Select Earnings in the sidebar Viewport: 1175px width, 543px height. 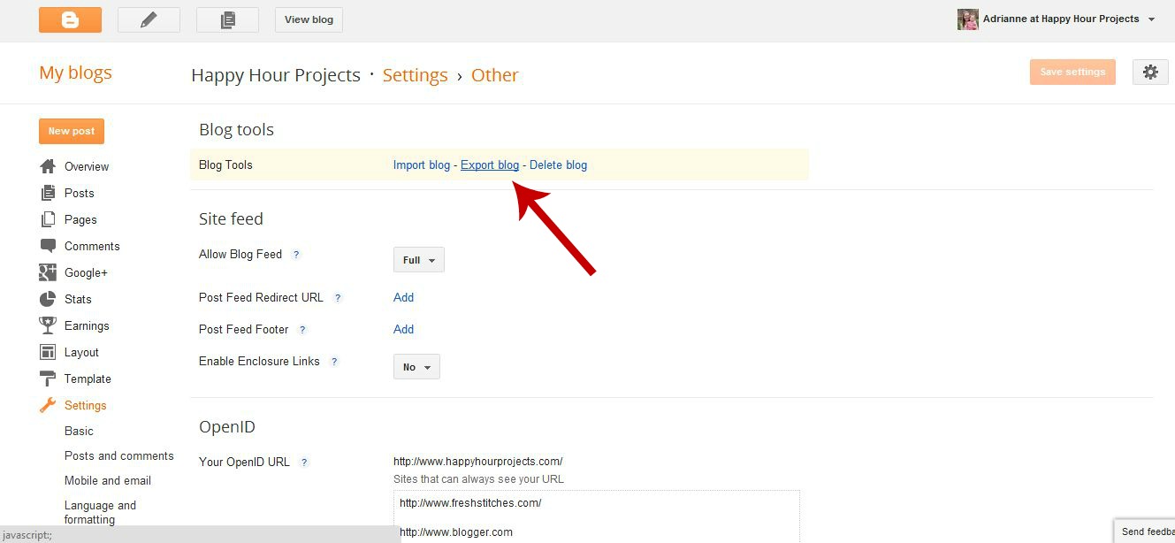(87, 325)
